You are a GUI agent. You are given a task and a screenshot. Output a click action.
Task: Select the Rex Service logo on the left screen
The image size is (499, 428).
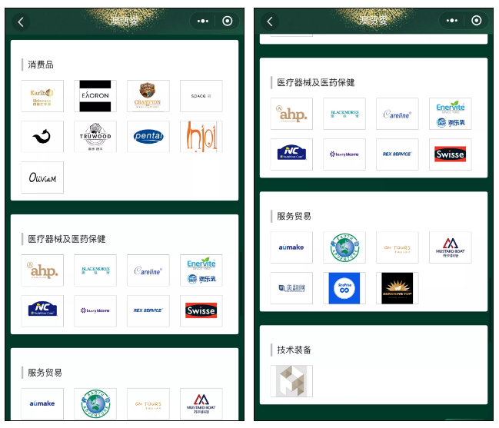point(148,311)
